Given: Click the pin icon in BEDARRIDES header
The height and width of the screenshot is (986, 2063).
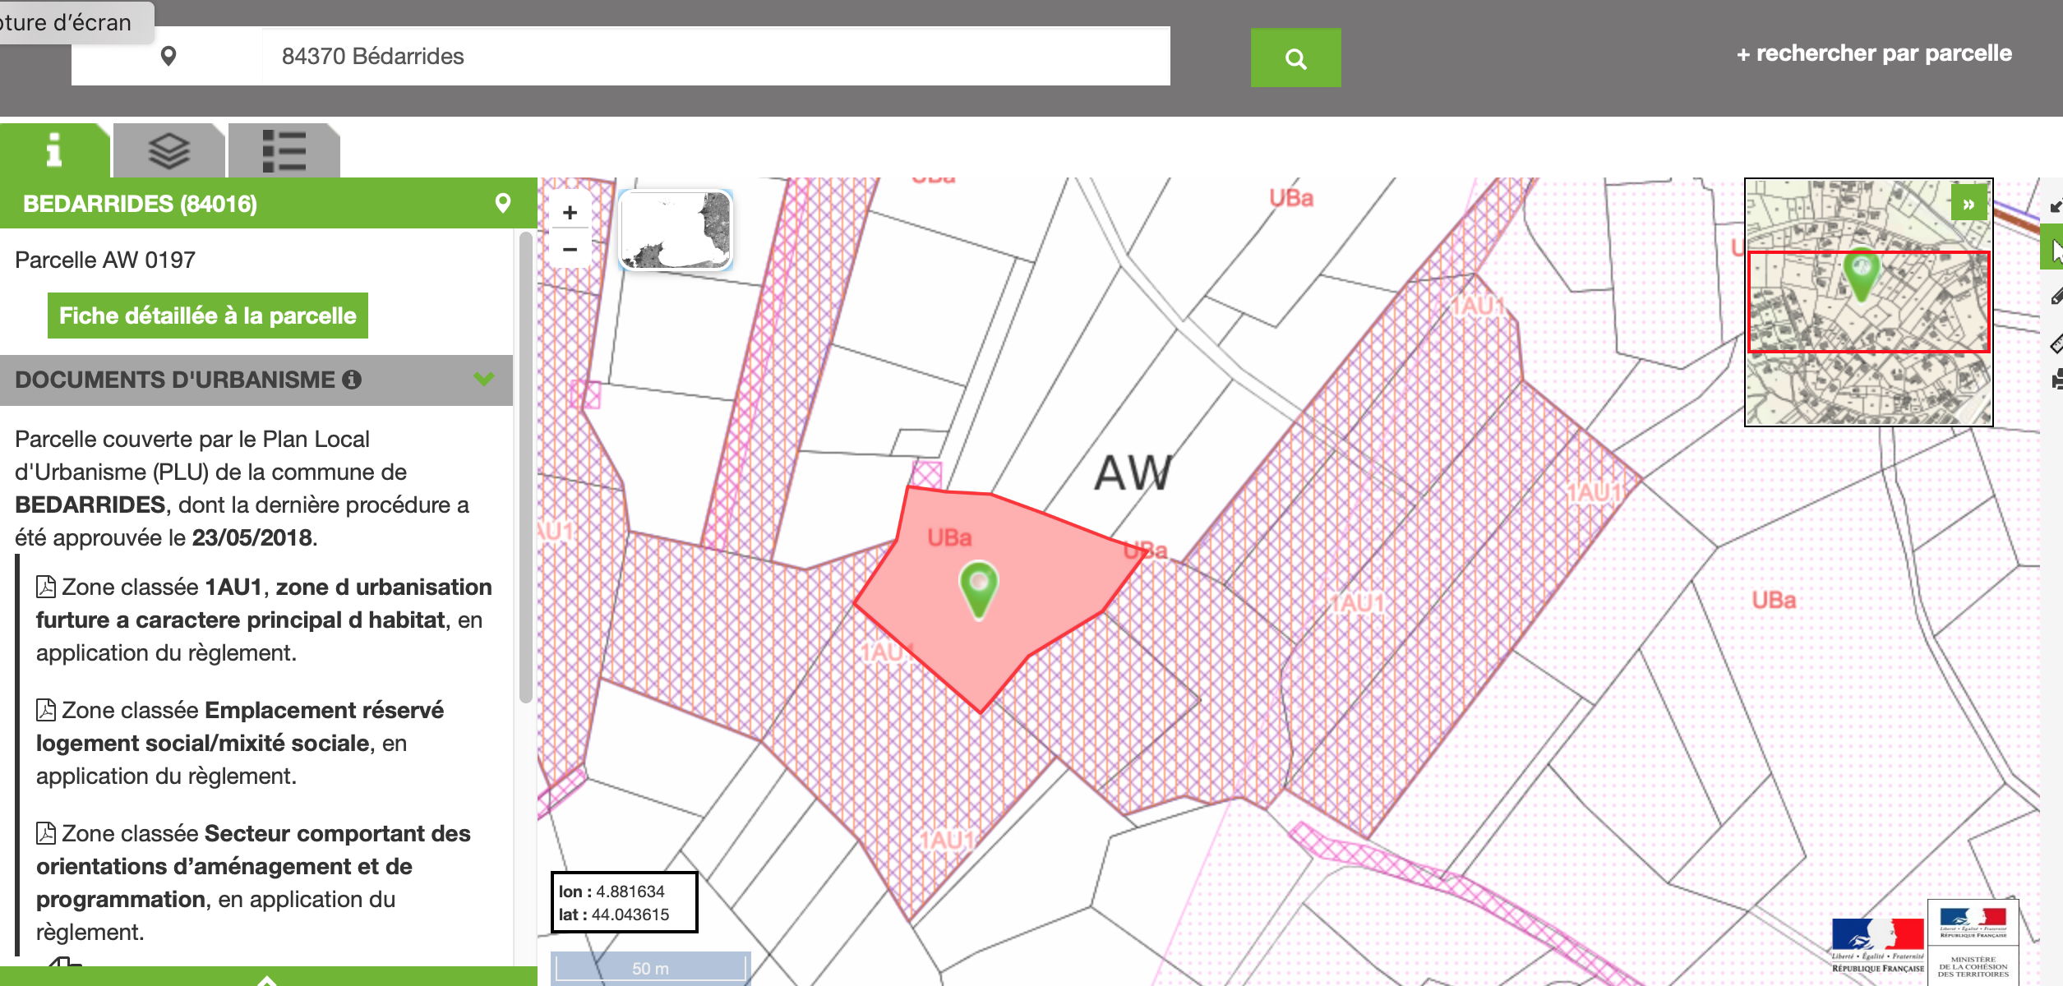Looking at the screenshot, I should click(x=503, y=203).
